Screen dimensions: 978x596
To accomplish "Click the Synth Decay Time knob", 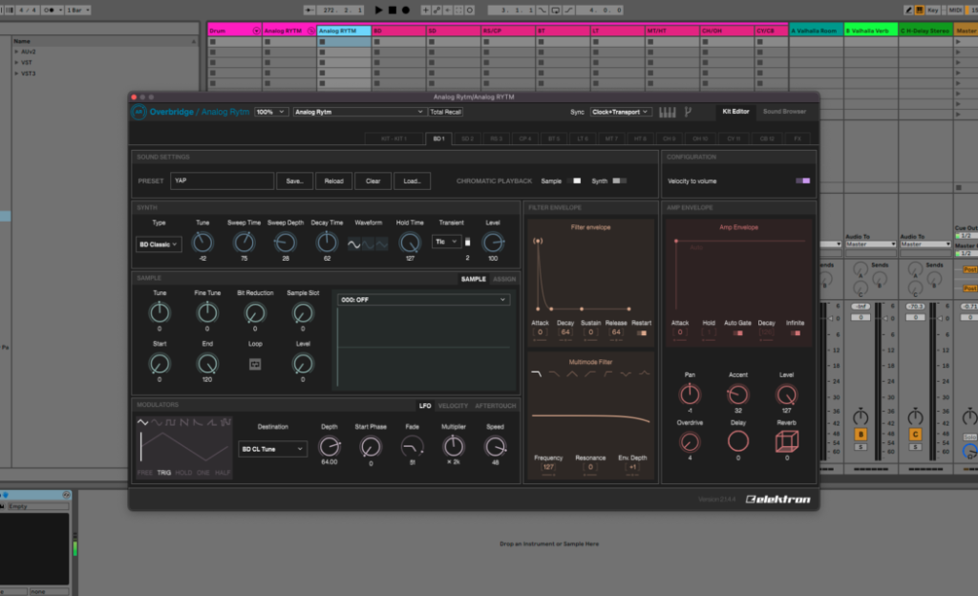I will coord(327,242).
